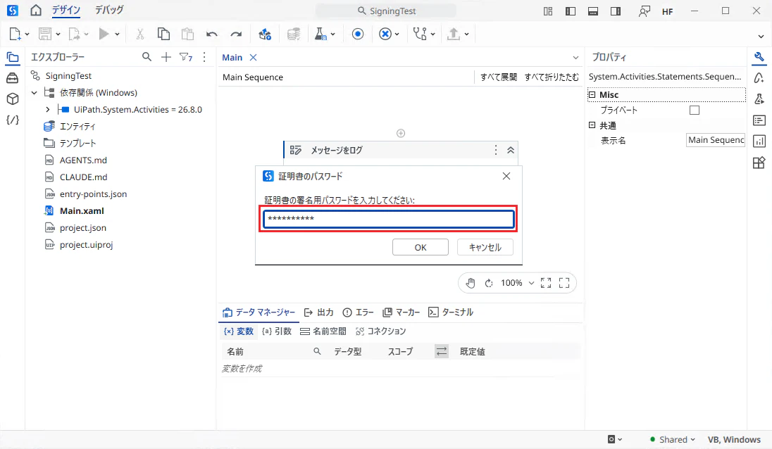The width and height of the screenshot is (772, 449).
Task: Click OK in the certificate password dialog
Action: tap(421, 247)
